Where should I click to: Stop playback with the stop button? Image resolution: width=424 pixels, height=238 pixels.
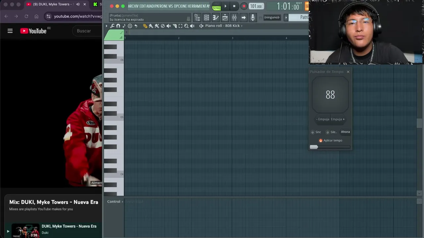(x=234, y=6)
